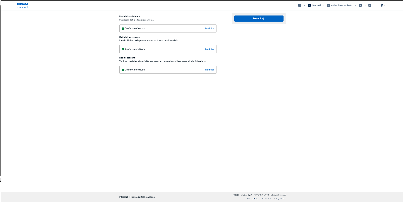The image size is (403, 202).
Task: Click the step 3 number badge
Action: point(329,5)
